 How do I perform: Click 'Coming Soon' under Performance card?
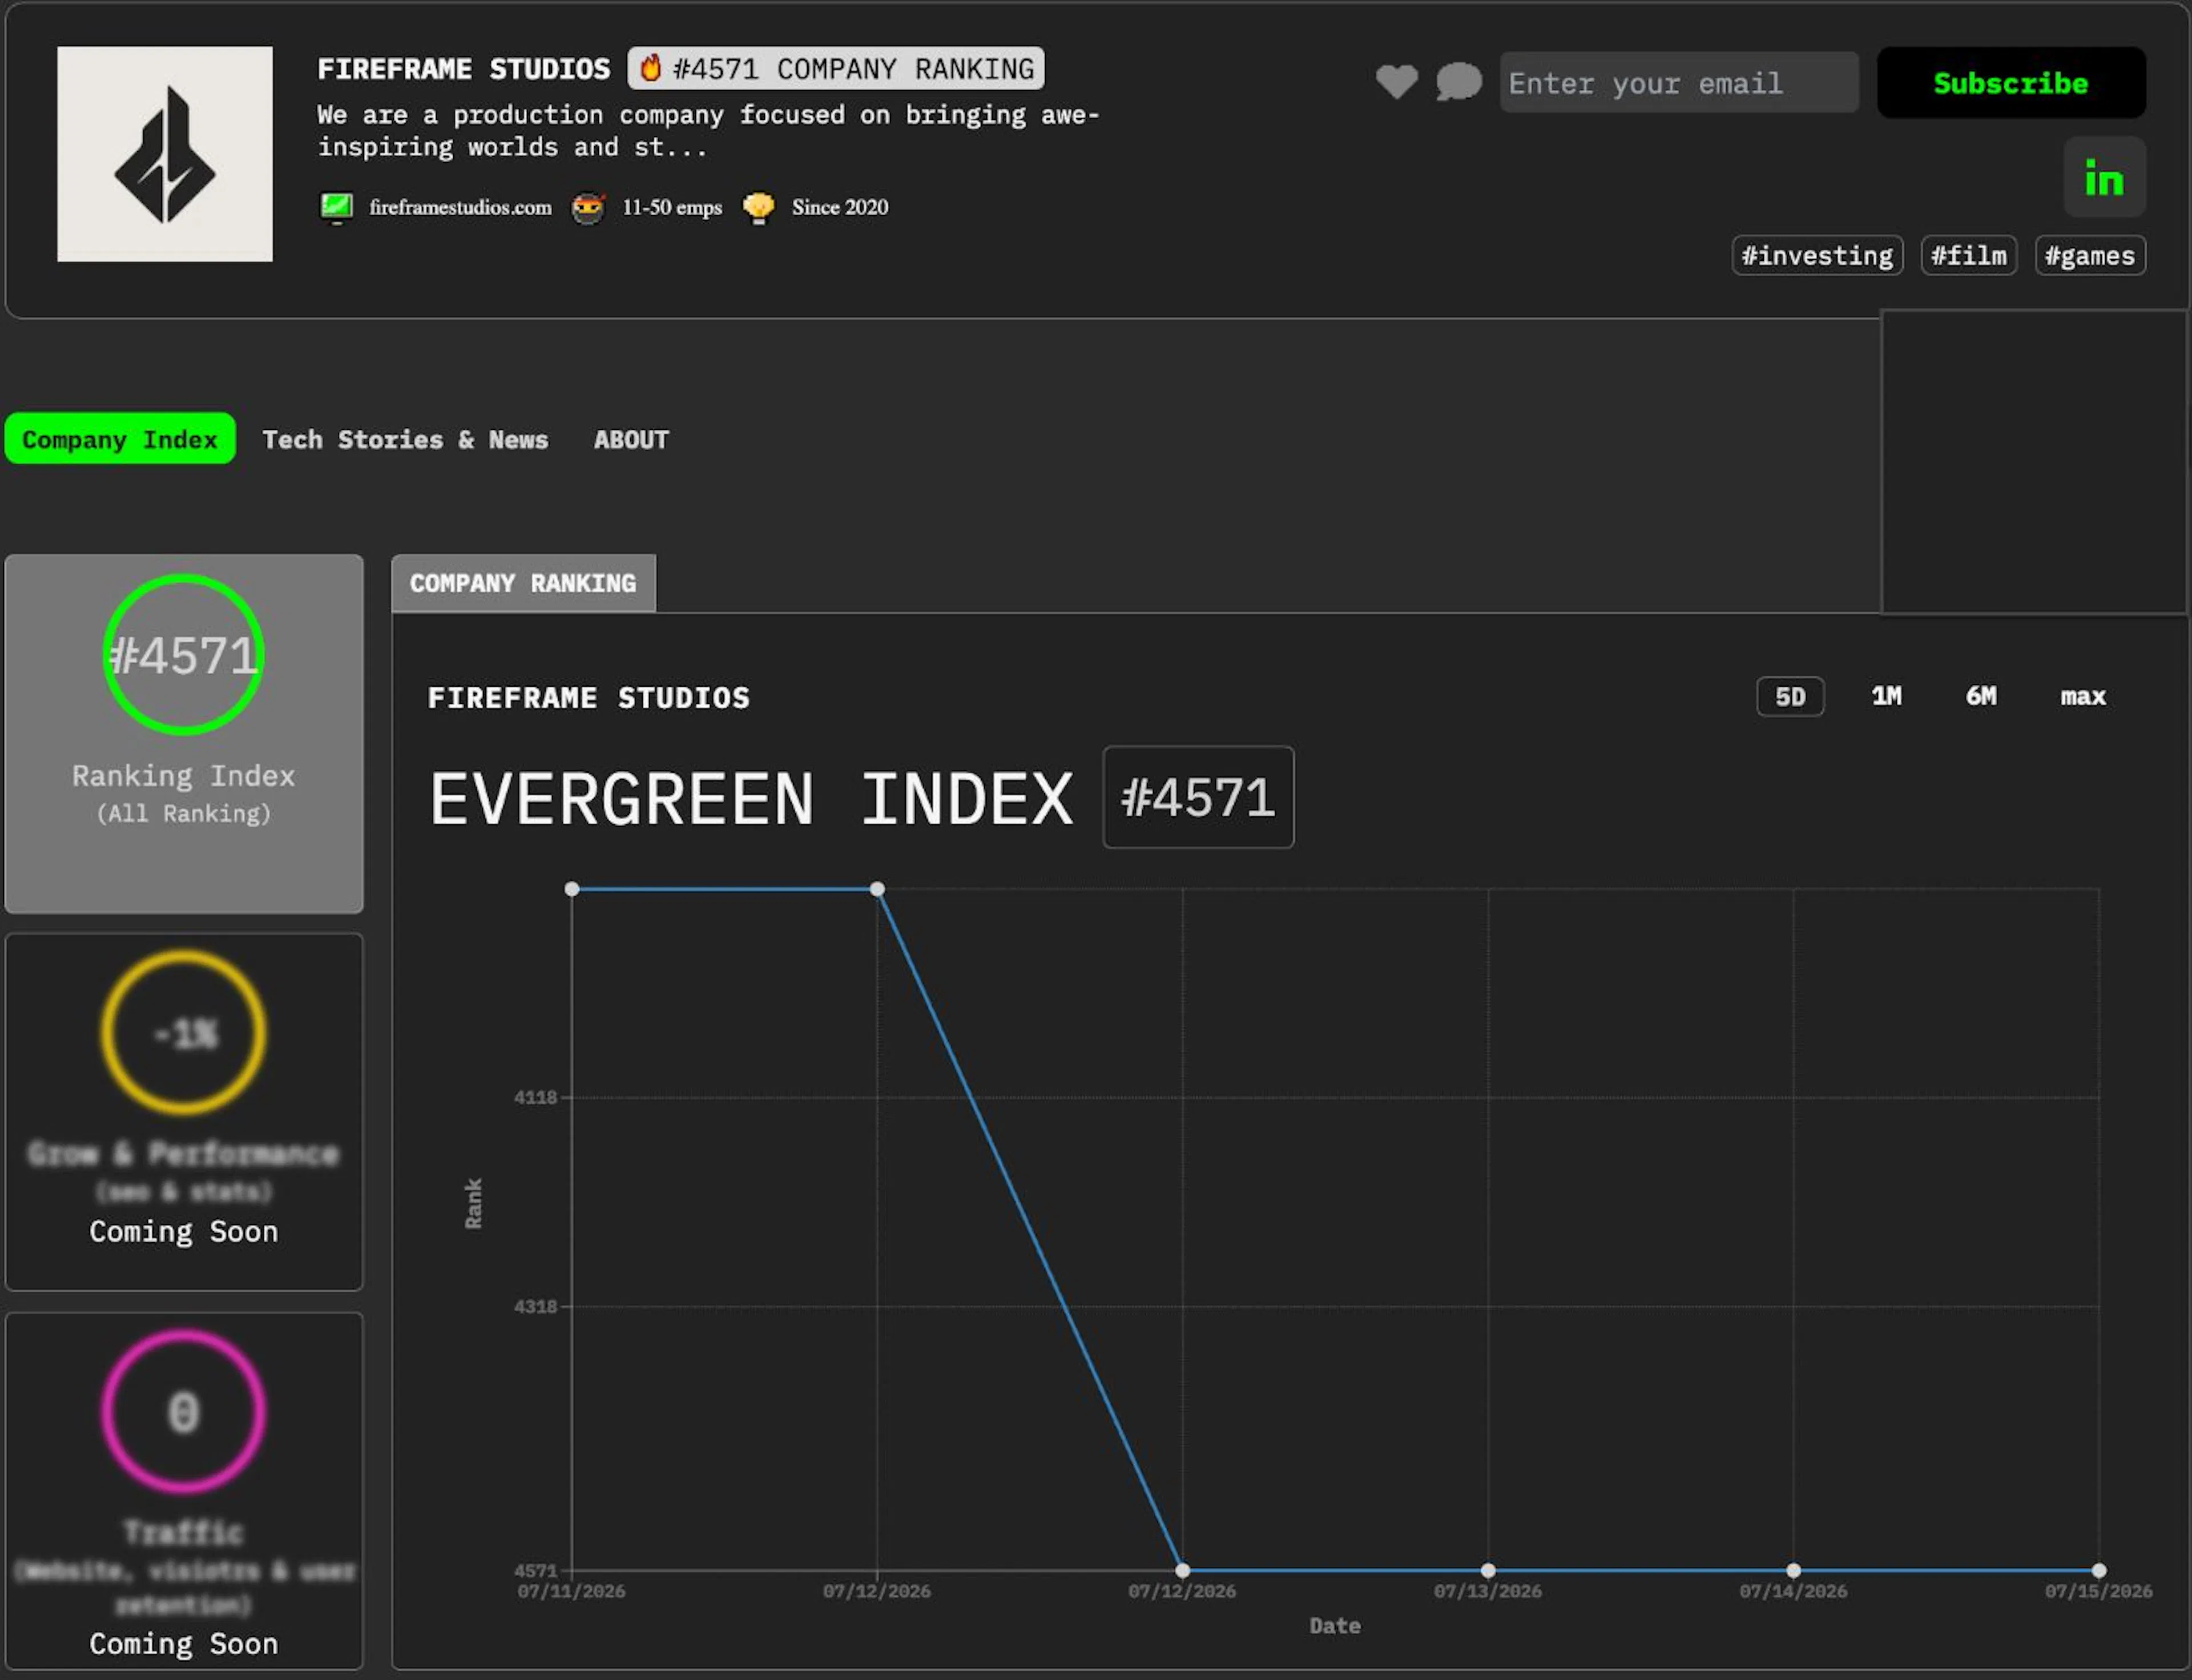tap(184, 1231)
